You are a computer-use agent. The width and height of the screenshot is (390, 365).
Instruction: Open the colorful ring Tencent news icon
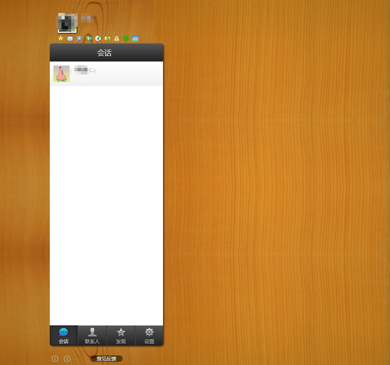(98, 39)
